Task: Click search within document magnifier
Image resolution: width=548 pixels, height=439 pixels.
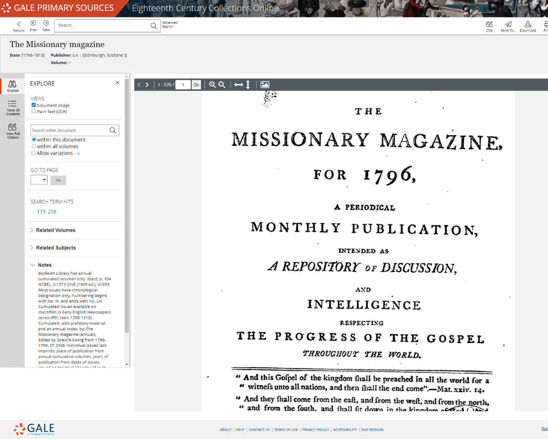Action: (113, 130)
